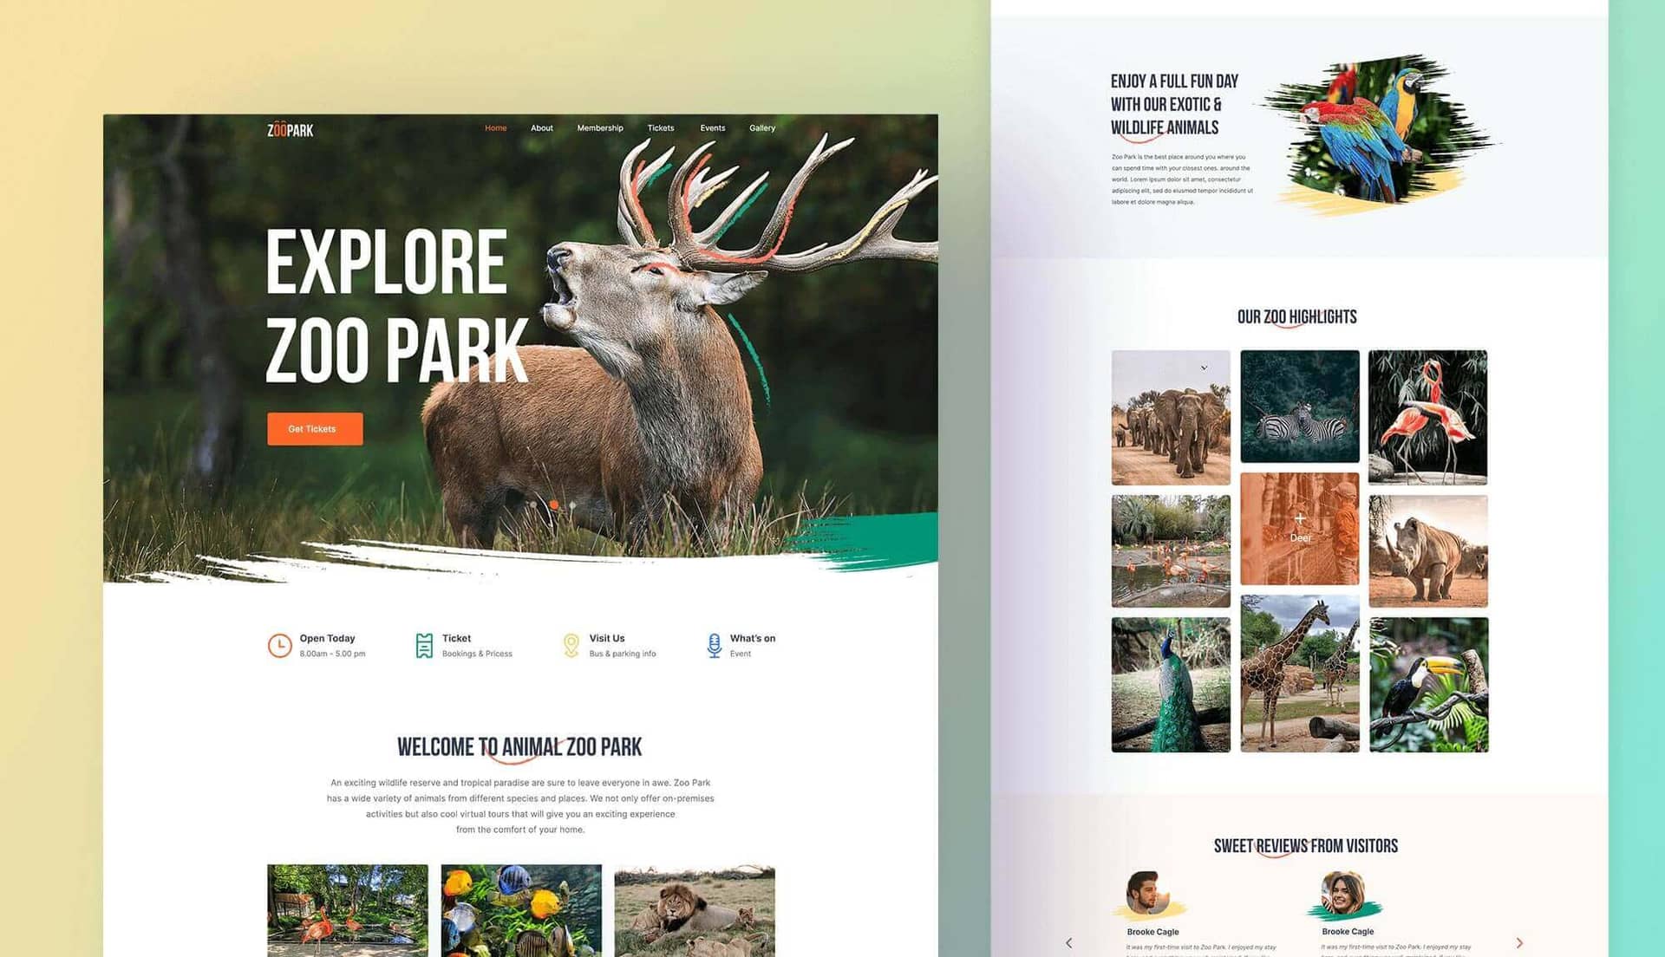The width and height of the screenshot is (1665, 957).
Task: Click the plus icon on the Deer tile
Action: tap(1300, 518)
